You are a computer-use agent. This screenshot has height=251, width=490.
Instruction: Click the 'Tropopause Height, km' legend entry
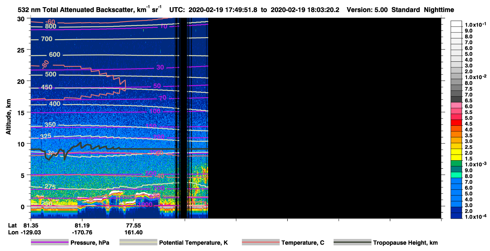(405, 243)
